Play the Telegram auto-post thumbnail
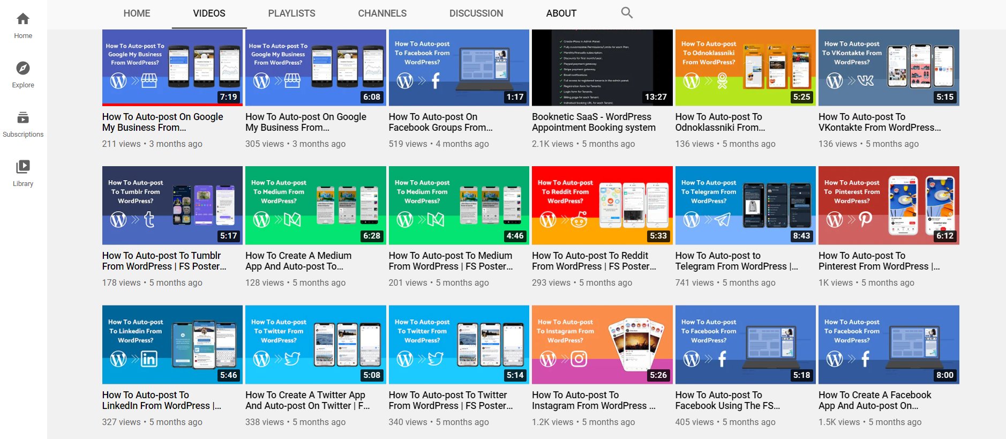 pos(746,205)
